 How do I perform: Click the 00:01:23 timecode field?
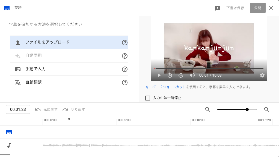pos(18,109)
